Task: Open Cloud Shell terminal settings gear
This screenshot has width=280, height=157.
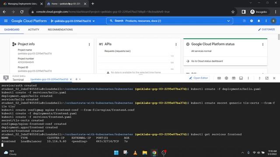Action: (227, 78)
